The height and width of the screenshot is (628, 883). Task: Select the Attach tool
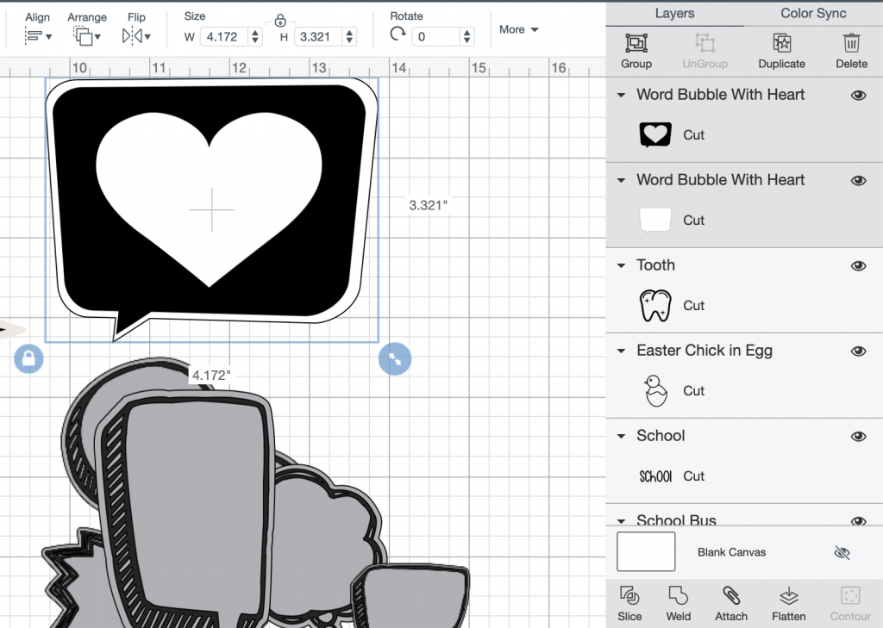pos(731,603)
